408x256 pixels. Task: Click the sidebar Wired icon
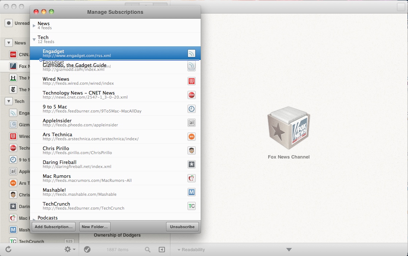[13, 136]
